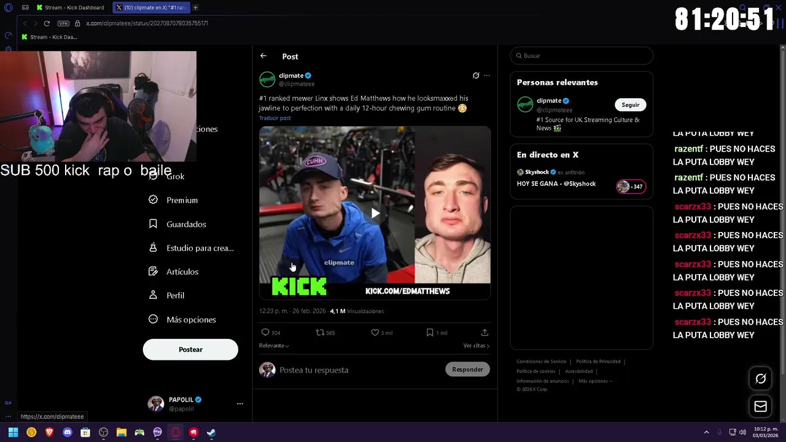Open Más opciones in the sidebar
This screenshot has height=442, width=786.
[182, 319]
